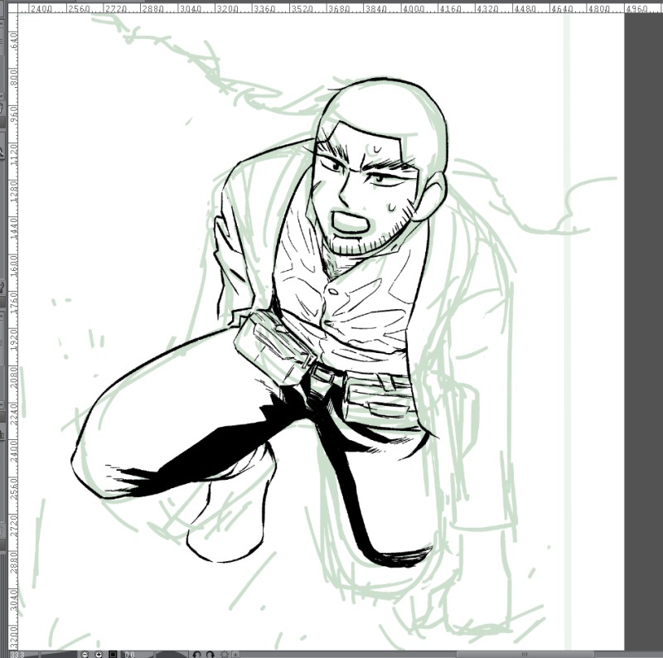Click the fit-to-screen square icon
663x658 pixels.
[x=113, y=655]
